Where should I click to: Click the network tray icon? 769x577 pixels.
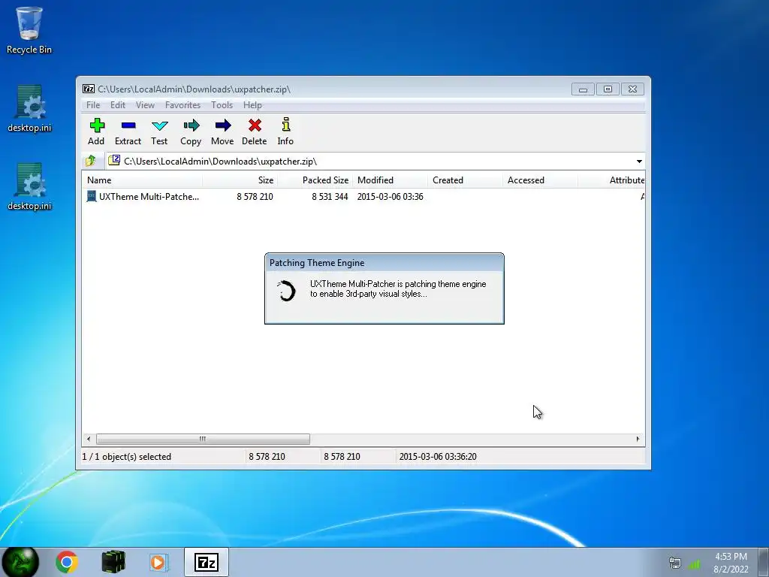[675, 563]
